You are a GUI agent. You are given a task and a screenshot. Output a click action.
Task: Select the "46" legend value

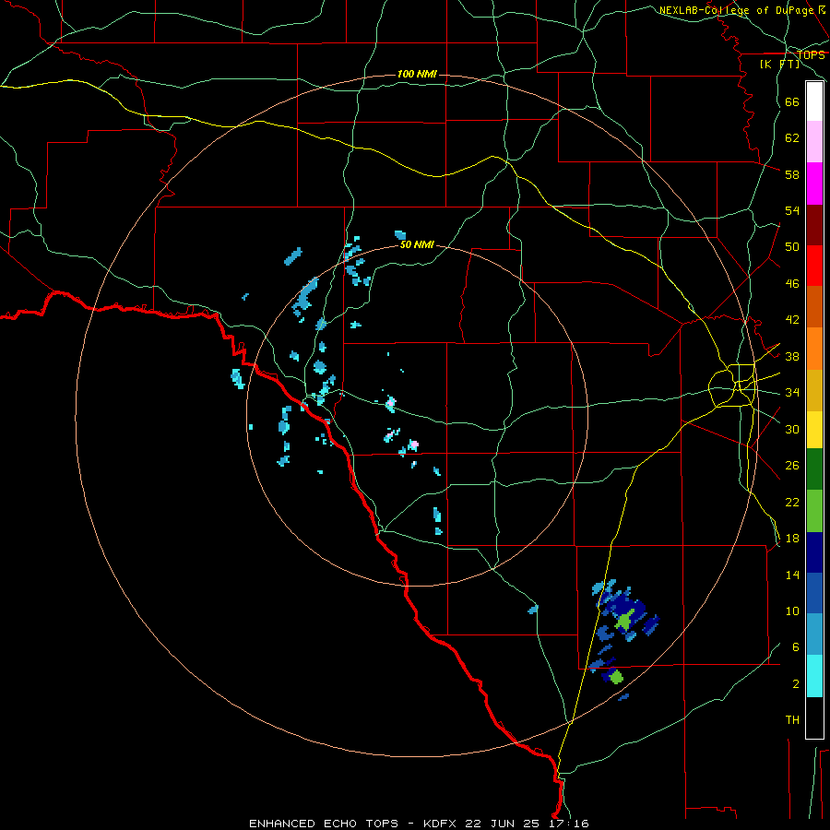pos(792,284)
